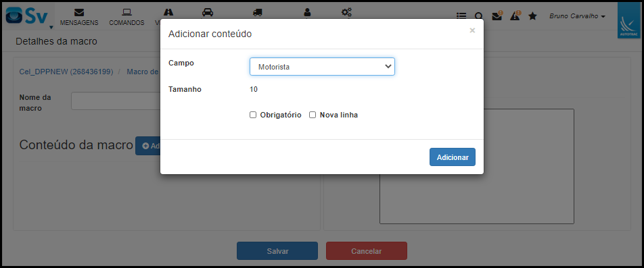Screen dimensions: 644x268
Task: Open the user person icon menu
Action: [307, 13]
